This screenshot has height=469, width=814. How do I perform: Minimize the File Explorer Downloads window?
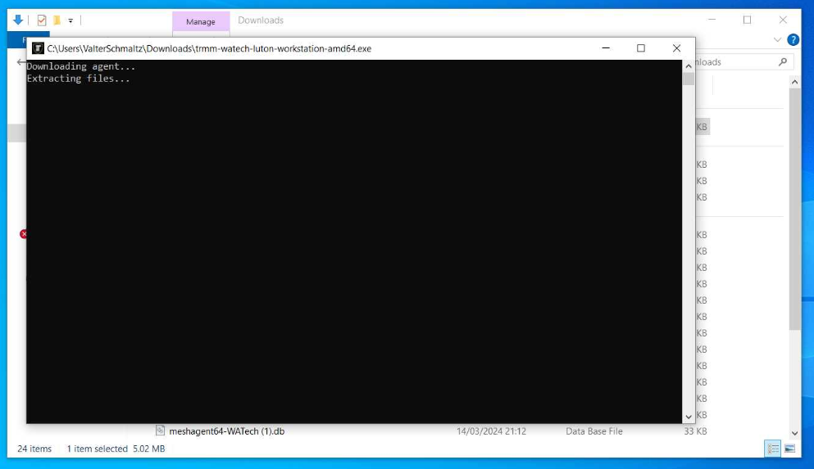click(712, 20)
